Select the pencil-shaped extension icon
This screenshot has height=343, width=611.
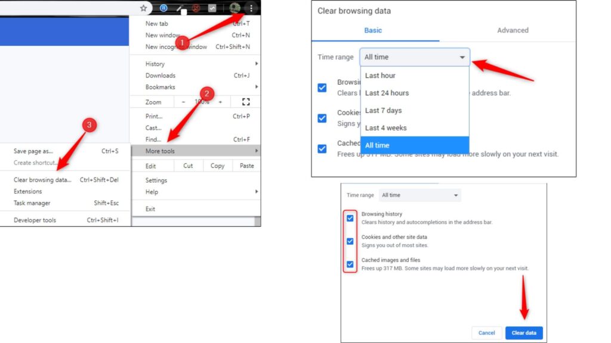pos(180,8)
